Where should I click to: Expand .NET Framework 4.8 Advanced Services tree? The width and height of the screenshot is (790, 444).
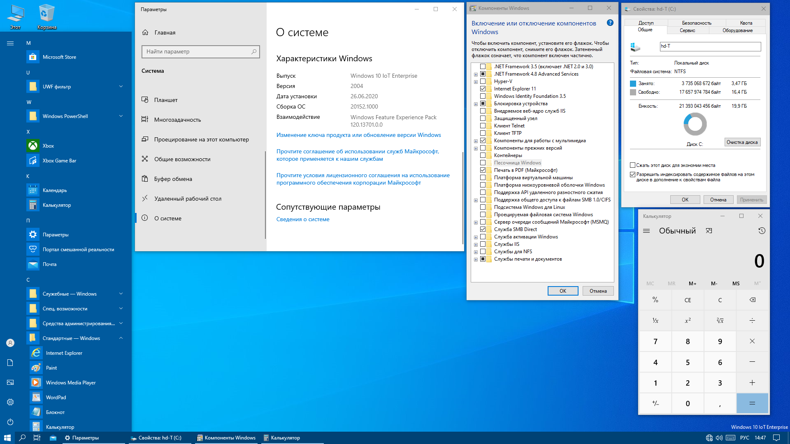(476, 74)
